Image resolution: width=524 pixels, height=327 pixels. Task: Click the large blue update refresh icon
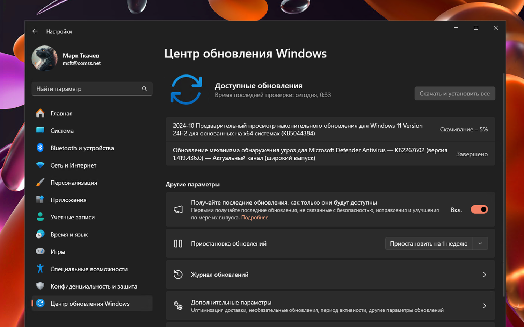pyautogui.click(x=186, y=90)
